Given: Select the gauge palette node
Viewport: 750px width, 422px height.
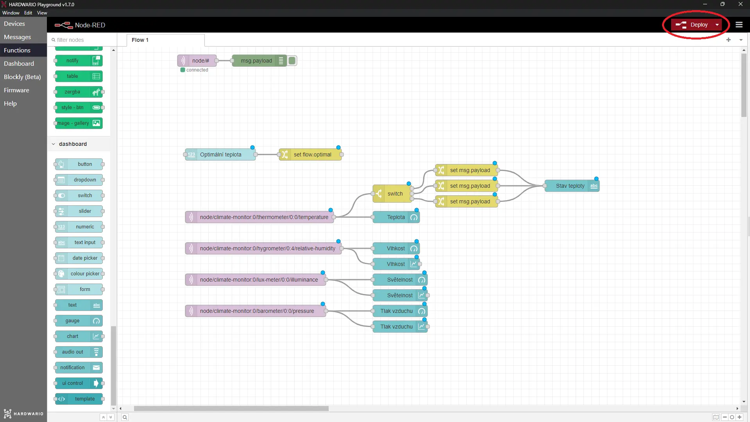Looking at the screenshot, I should tap(79, 321).
